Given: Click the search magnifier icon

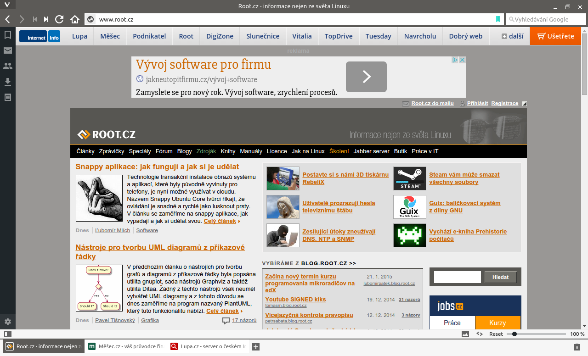Looking at the screenshot, I should (511, 20).
